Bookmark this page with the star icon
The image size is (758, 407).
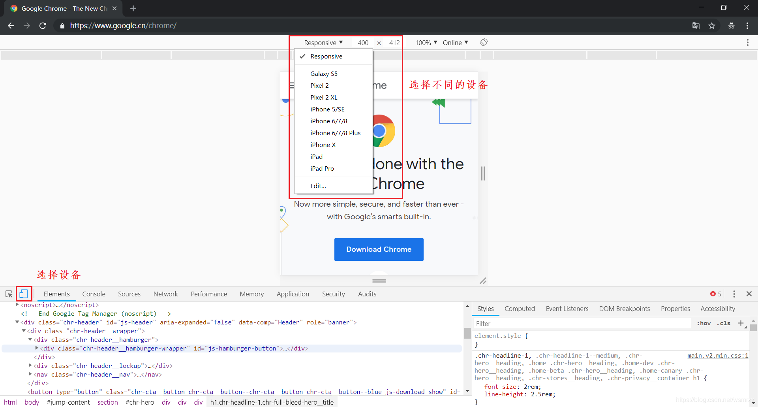(712, 26)
